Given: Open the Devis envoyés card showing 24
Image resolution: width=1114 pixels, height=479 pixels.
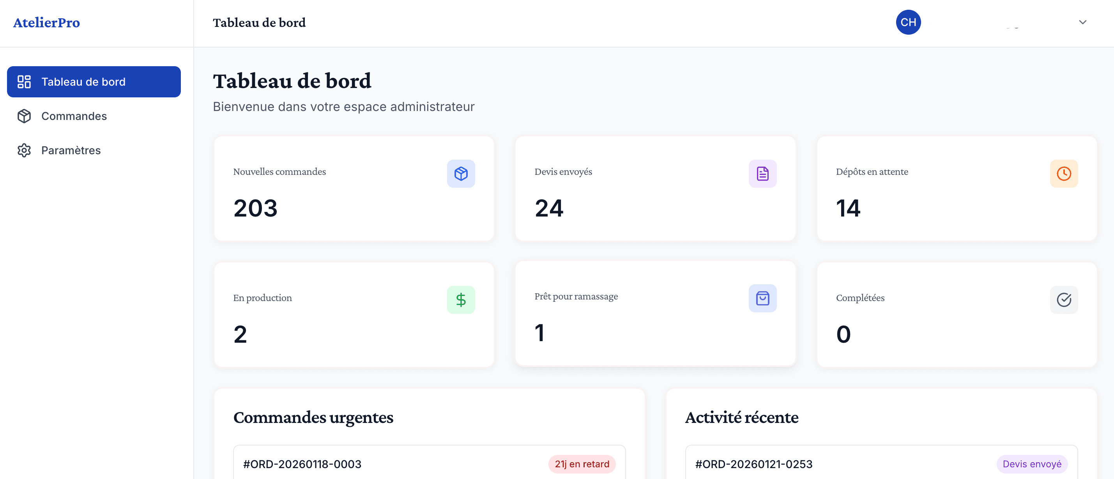Looking at the screenshot, I should (655, 189).
